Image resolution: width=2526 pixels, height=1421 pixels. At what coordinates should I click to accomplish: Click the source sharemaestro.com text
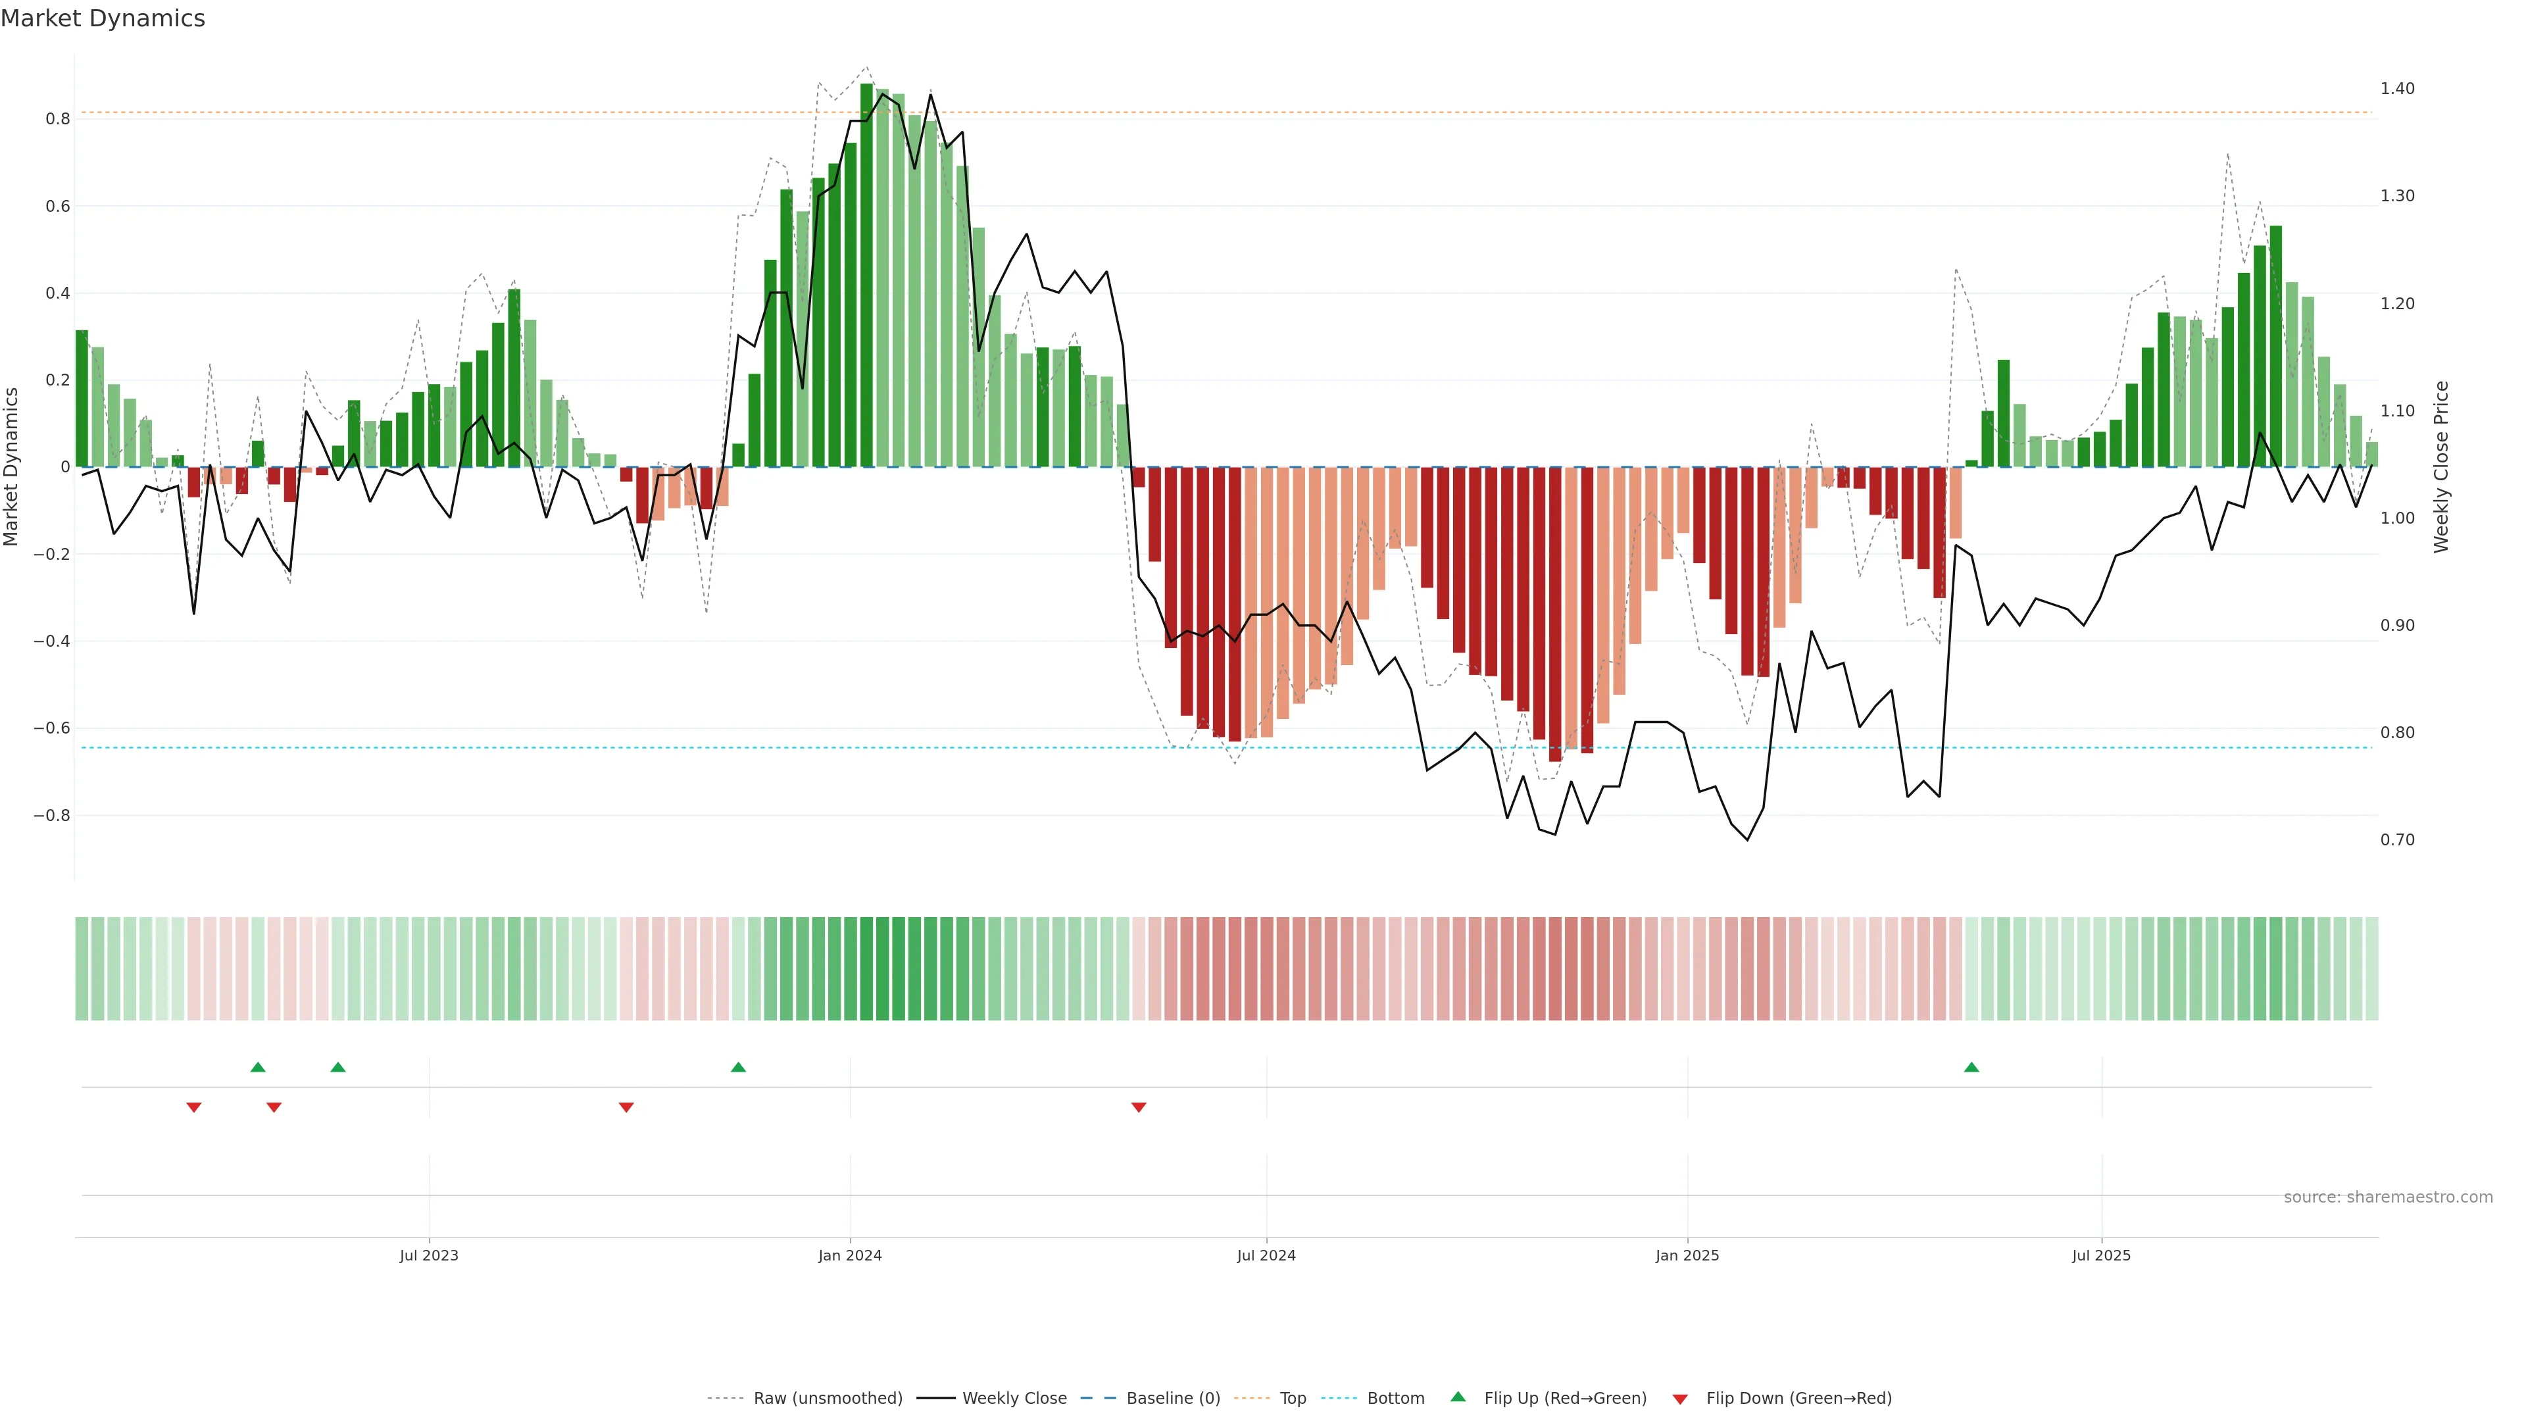click(x=2388, y=1197)
